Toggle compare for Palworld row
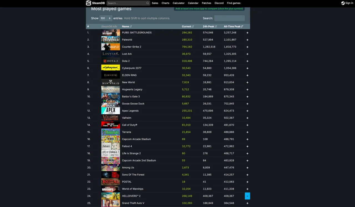The width and height of the screenshot is (355, 207). tap(247, 40)
